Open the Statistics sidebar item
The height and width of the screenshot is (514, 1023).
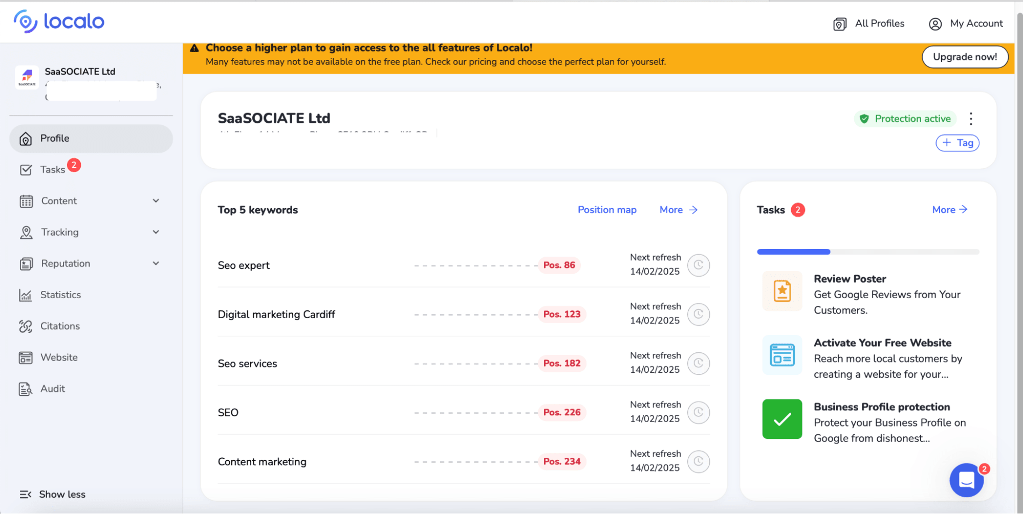pyautogui.click(x=91, y=295)
